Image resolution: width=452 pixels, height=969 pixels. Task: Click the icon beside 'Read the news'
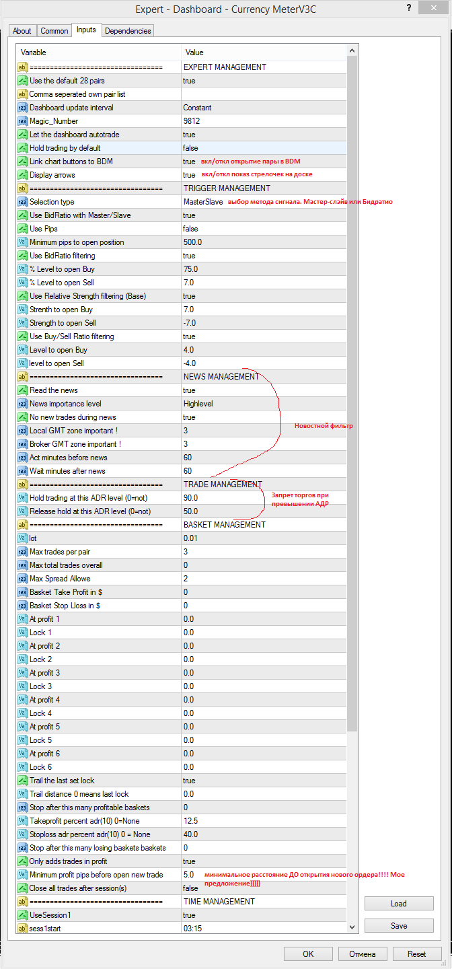[x=22, y=390]
